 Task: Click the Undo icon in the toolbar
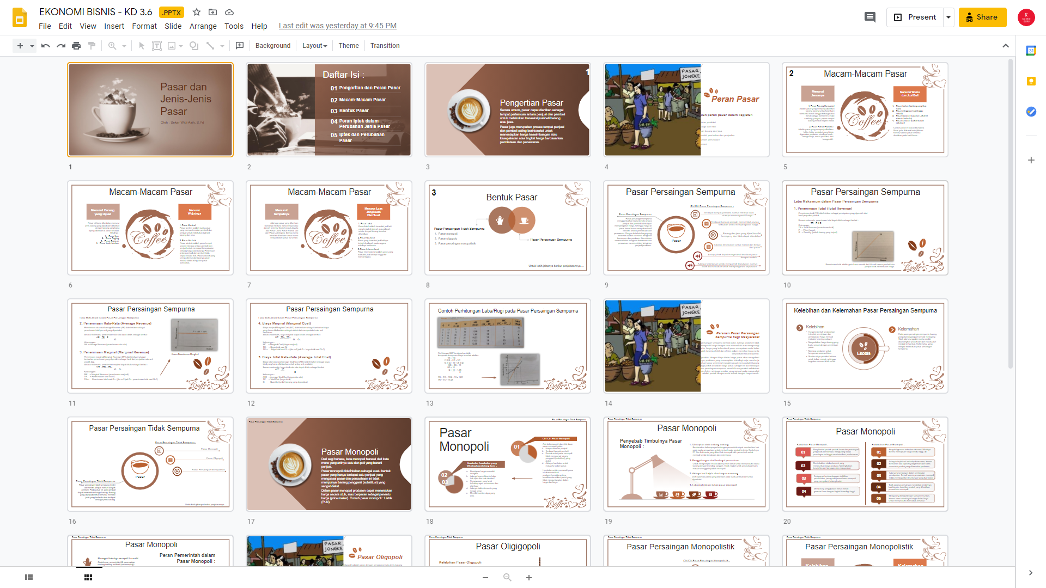click(x=45, y=46)
